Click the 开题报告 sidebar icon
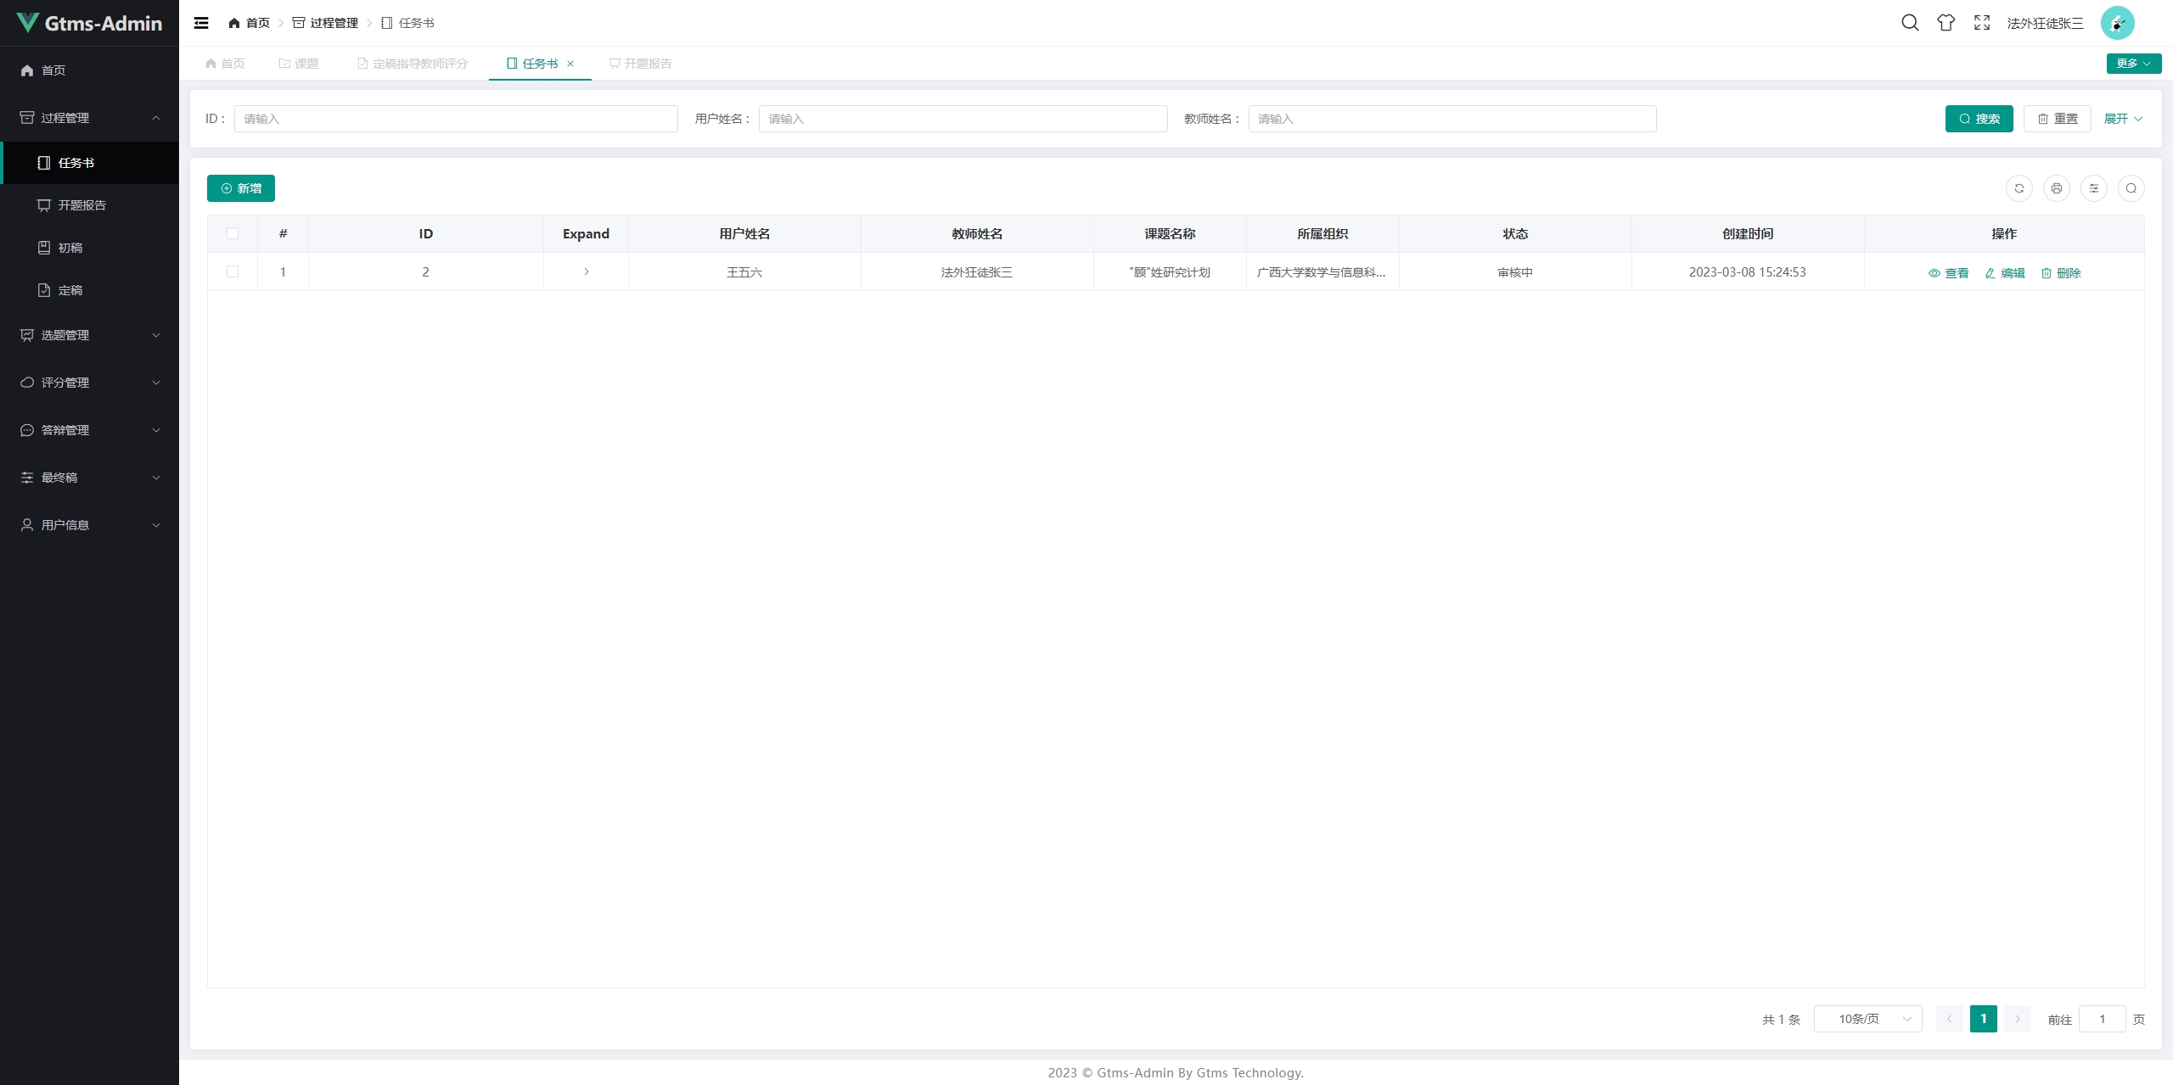The image size is (2173, 1085). (x=44, y=205)
